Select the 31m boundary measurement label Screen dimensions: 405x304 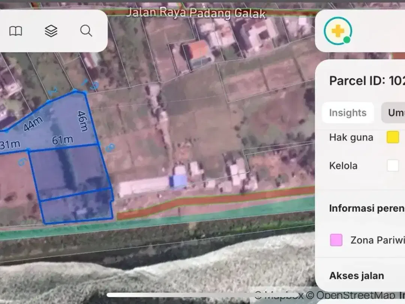(10, 145)
